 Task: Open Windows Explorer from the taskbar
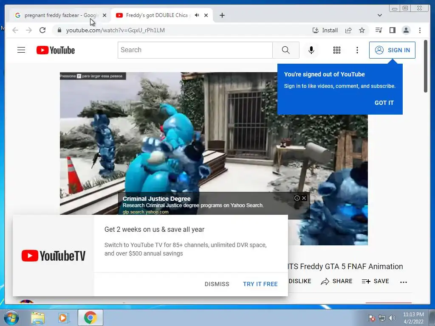pos(38,318)
